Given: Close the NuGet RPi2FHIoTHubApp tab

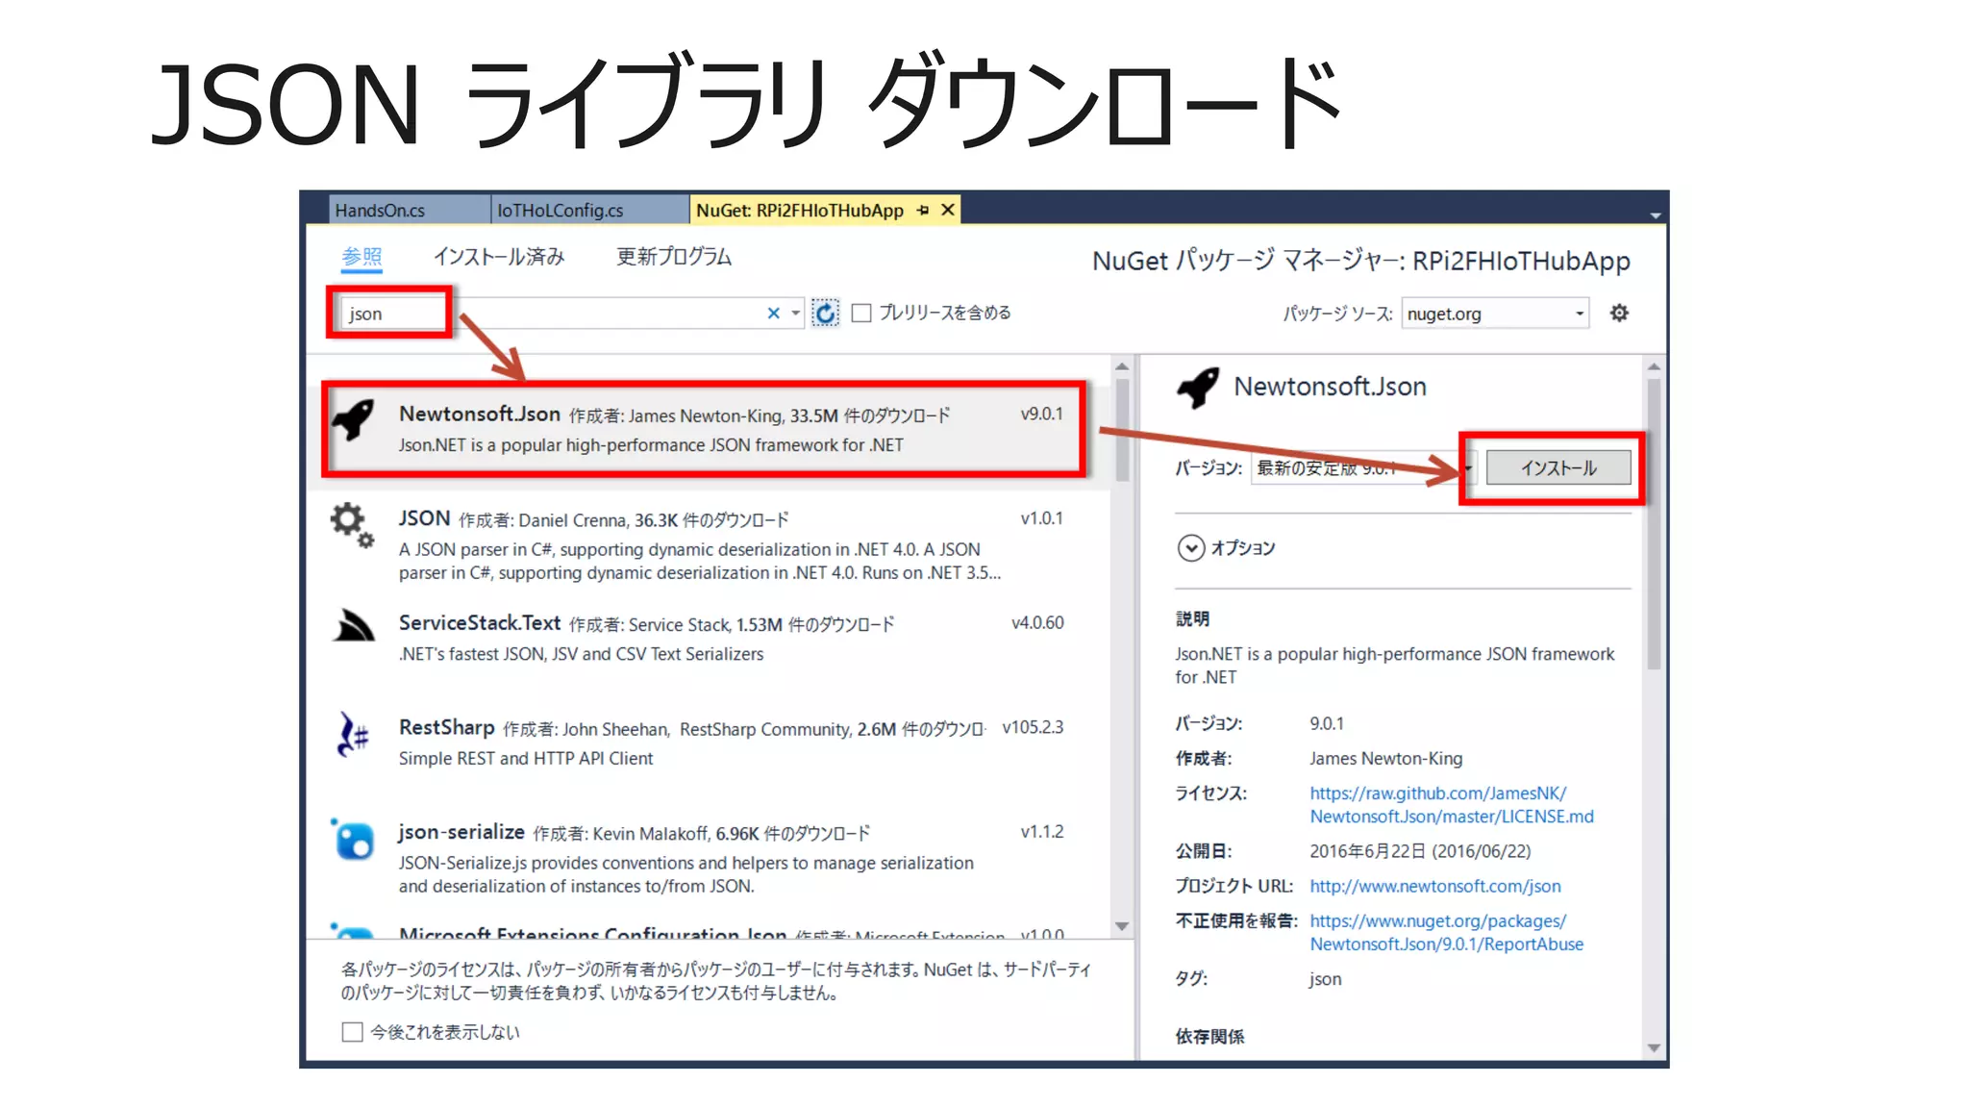Looking at the screenshot, I should (x=948, y=210).
